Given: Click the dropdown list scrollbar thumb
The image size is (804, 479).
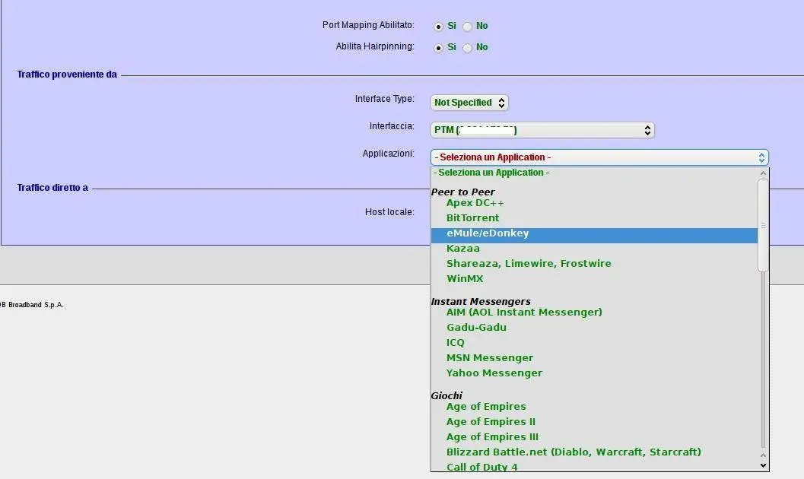Looking at the screenshot, I should (763, 225).
